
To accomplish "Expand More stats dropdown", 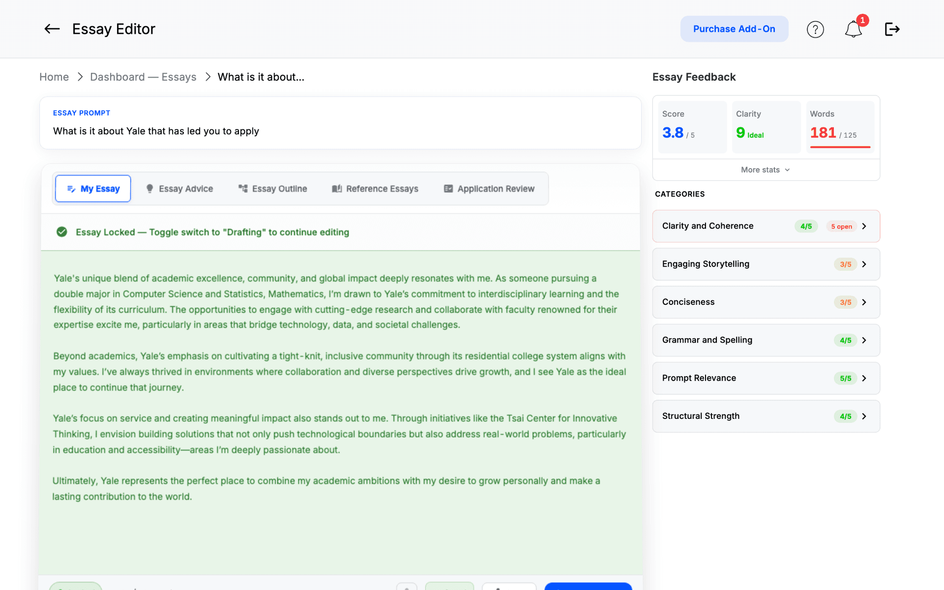I will point(766,170).
